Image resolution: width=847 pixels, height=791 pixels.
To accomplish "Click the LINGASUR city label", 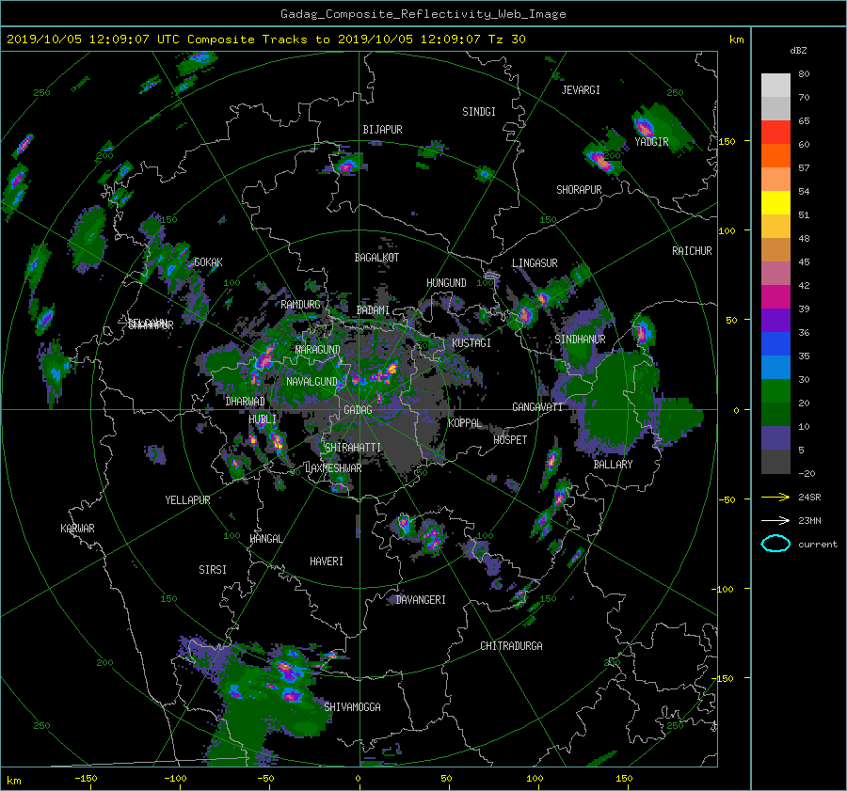I will pyautogui.click(x=535, y=263).
